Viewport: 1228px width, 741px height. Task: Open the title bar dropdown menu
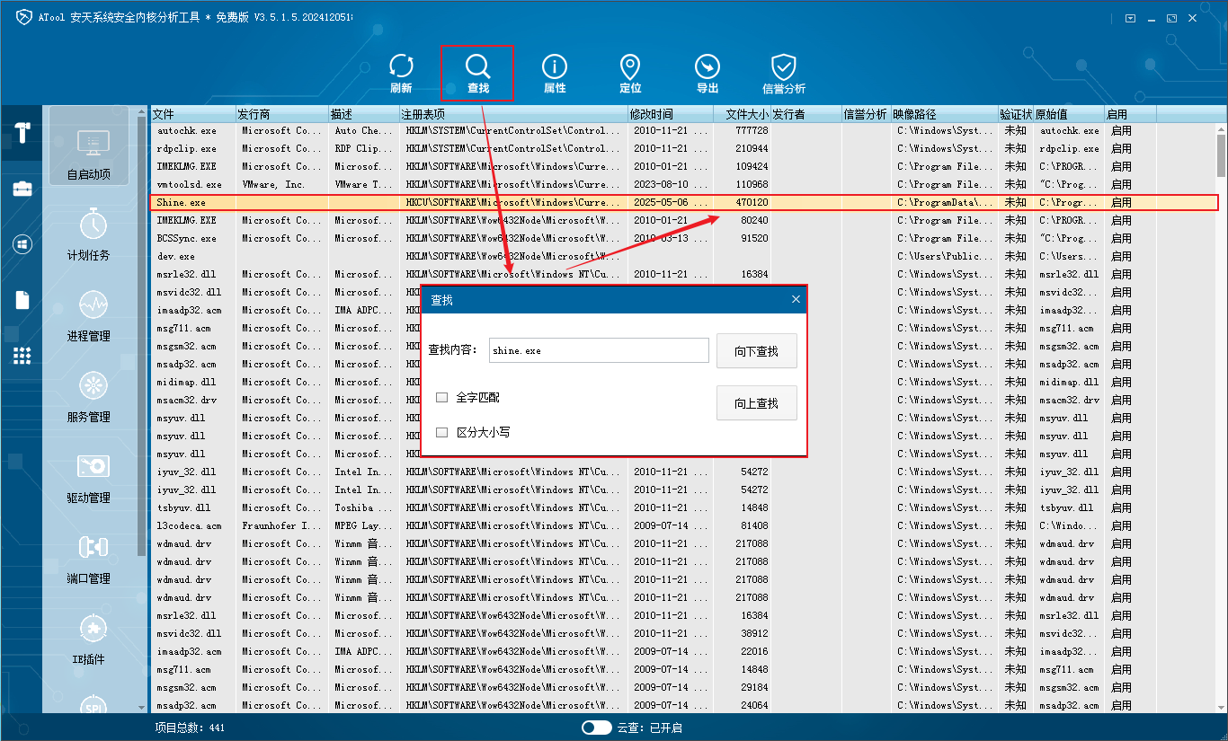[1130, 18]
